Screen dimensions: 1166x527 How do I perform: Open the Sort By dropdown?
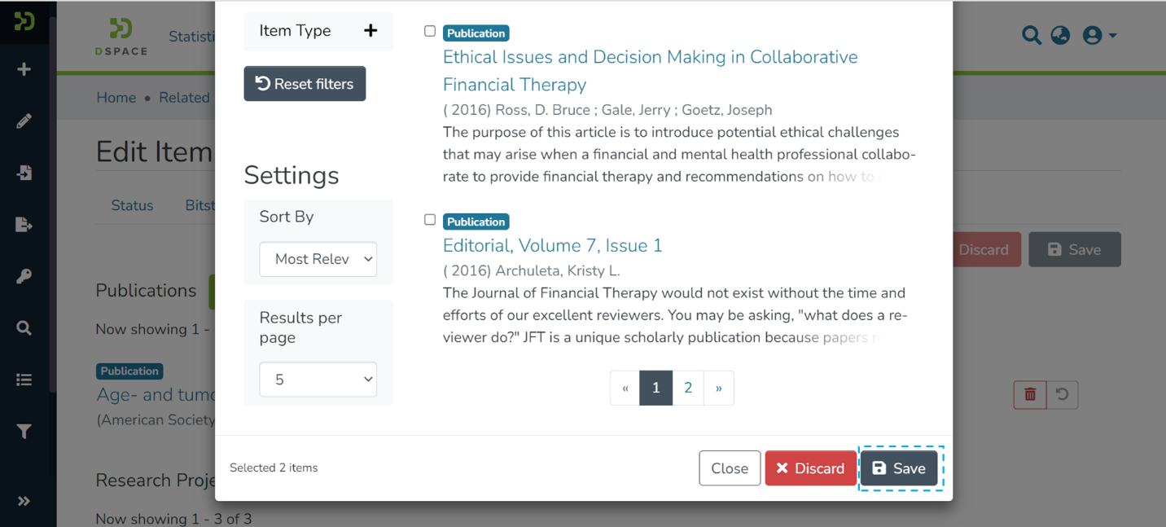[x=318, y=259]
